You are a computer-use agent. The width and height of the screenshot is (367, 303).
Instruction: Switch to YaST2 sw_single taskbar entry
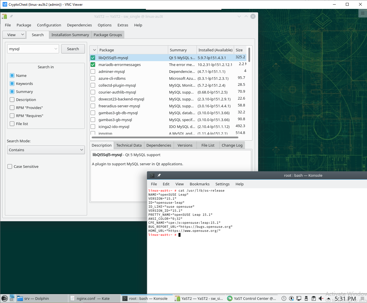click(199, 298)
